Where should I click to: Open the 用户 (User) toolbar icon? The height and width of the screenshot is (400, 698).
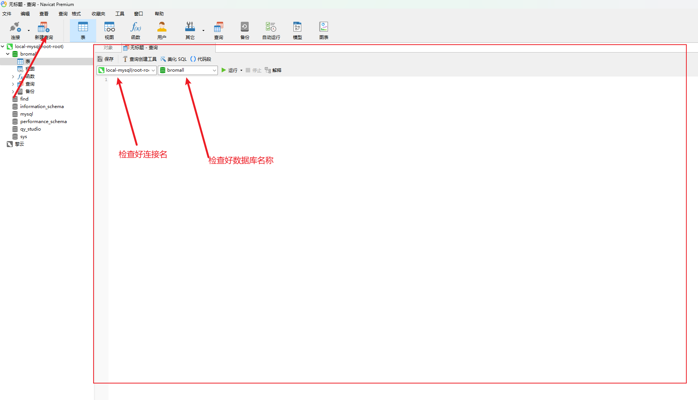pyautogui.click(x=162, y=30)
